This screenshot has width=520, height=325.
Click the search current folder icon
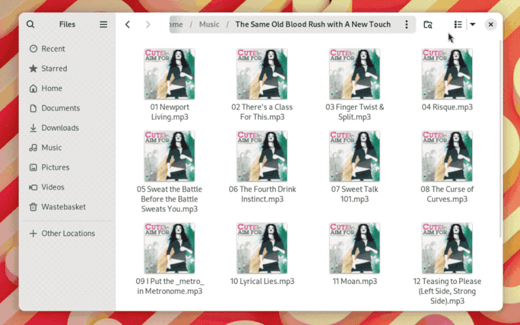click(x=428, y=24)
